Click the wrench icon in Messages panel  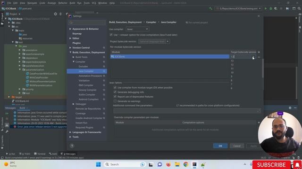coord(7,131)
